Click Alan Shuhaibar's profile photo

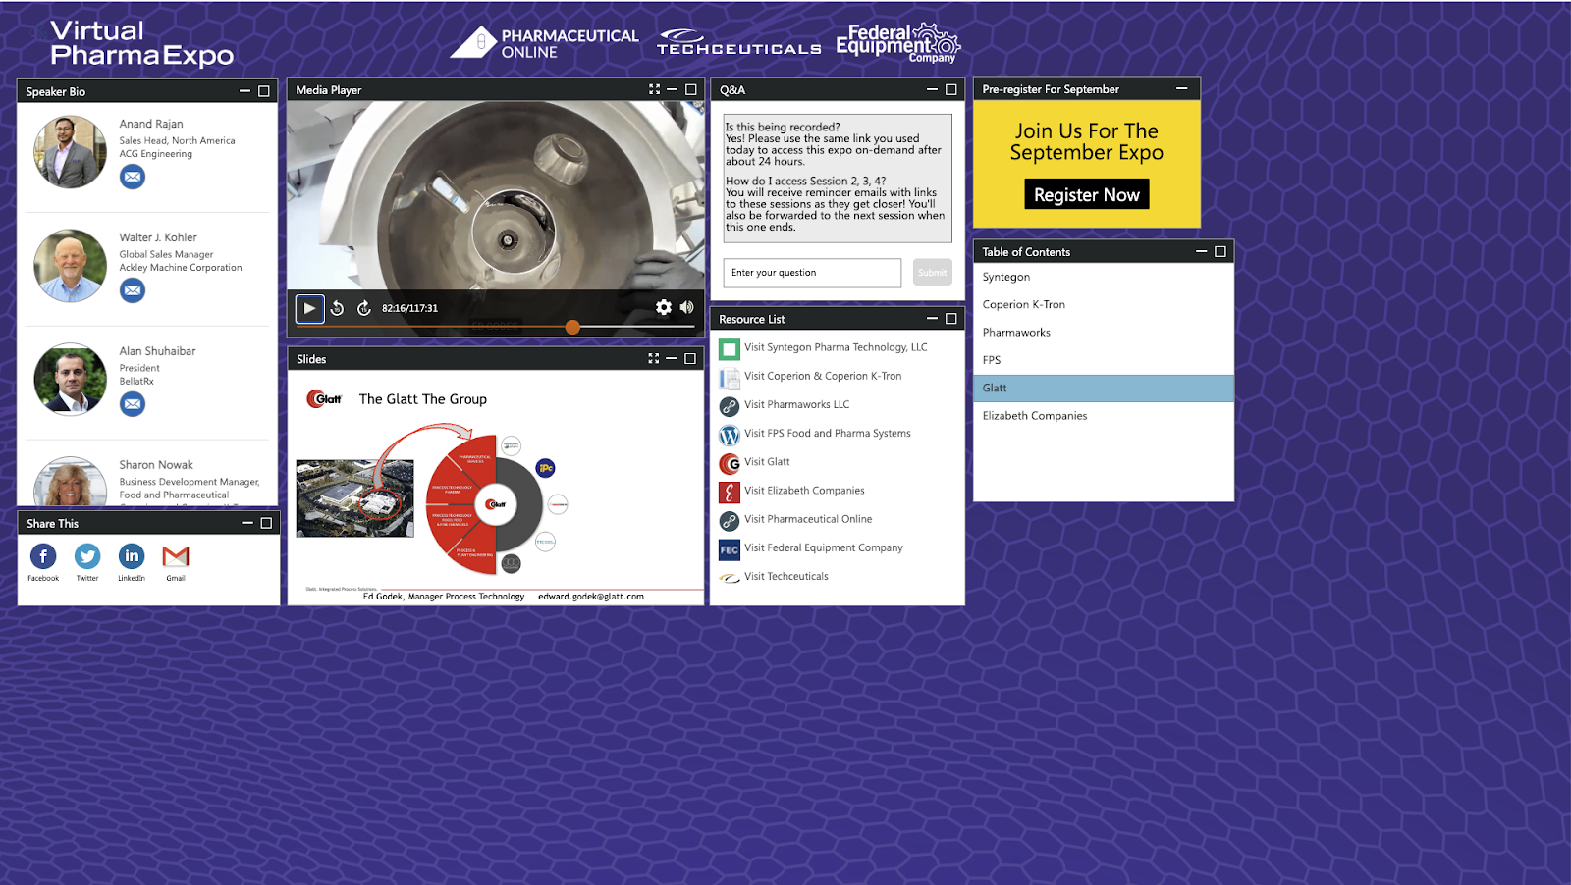(x=70, y=379)
